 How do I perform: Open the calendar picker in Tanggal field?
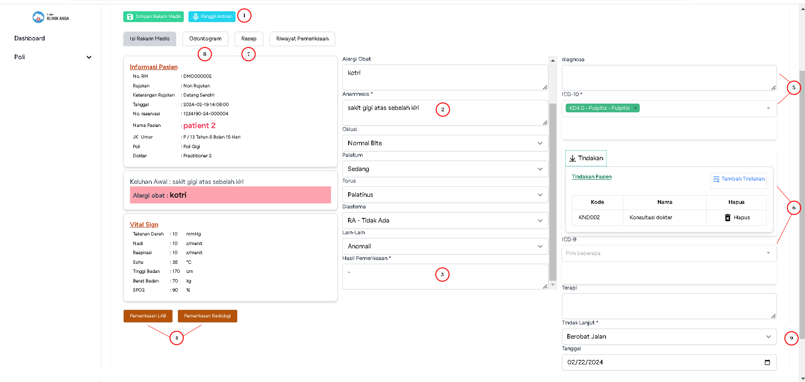[x=767, y=362]
